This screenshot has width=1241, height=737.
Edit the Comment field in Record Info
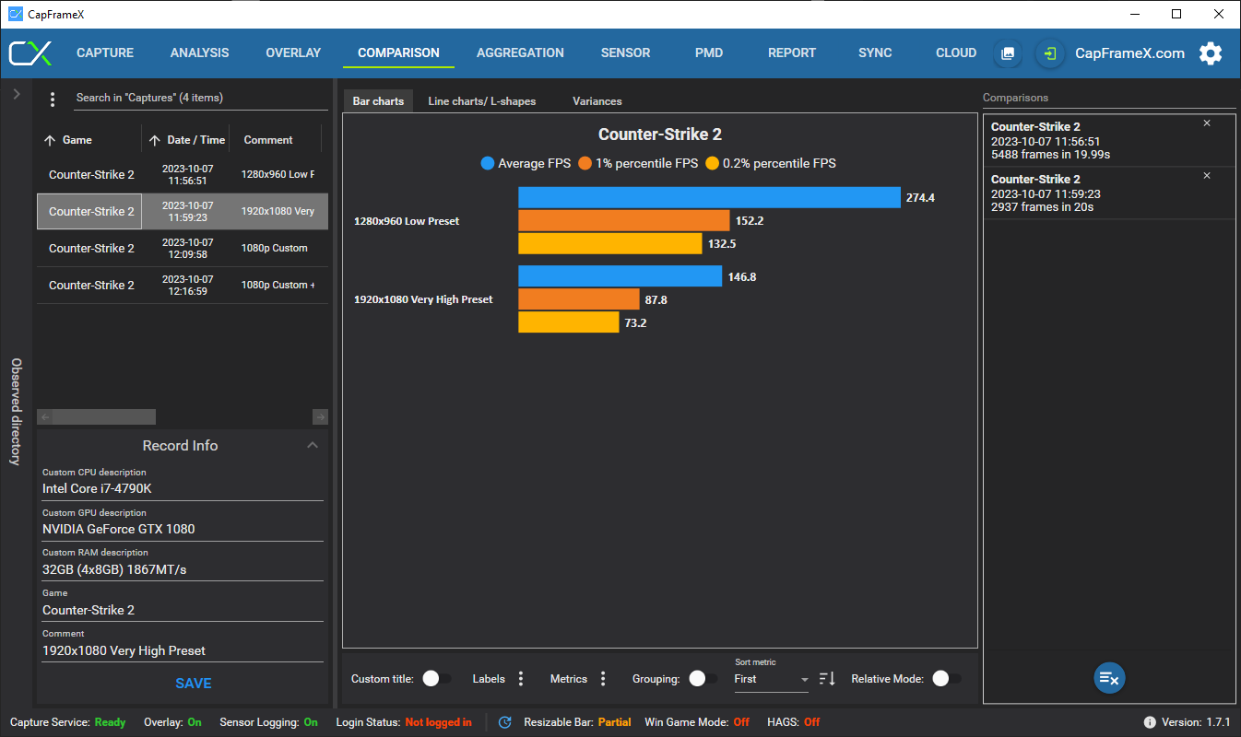point(183,651)
